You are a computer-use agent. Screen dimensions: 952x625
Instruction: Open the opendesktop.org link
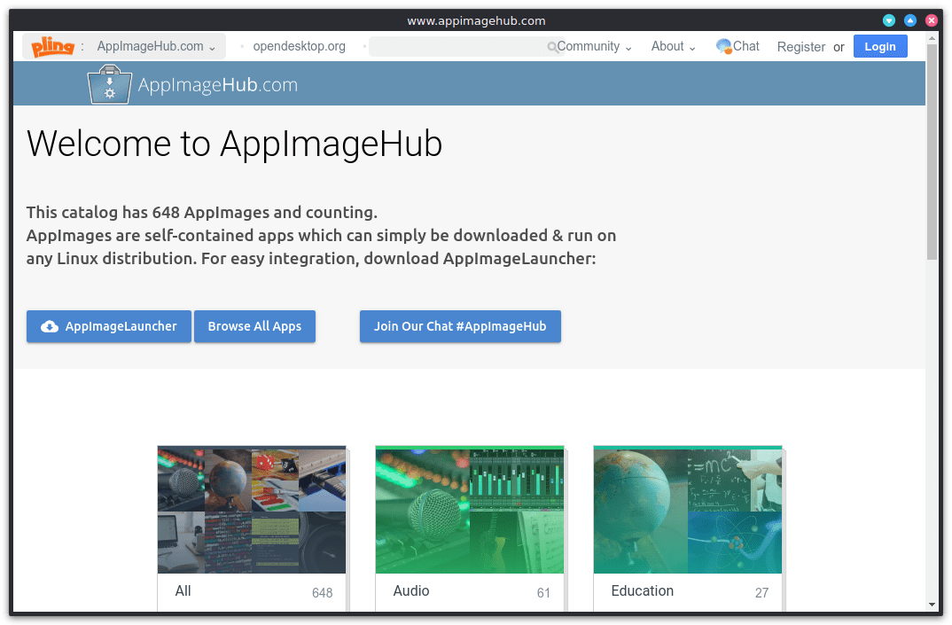[x=299, y=46]
